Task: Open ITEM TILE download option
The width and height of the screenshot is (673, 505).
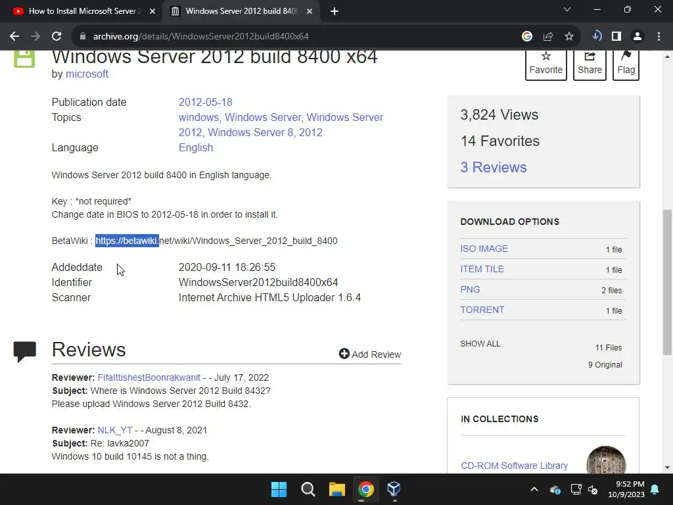Action: pos(482,269)
